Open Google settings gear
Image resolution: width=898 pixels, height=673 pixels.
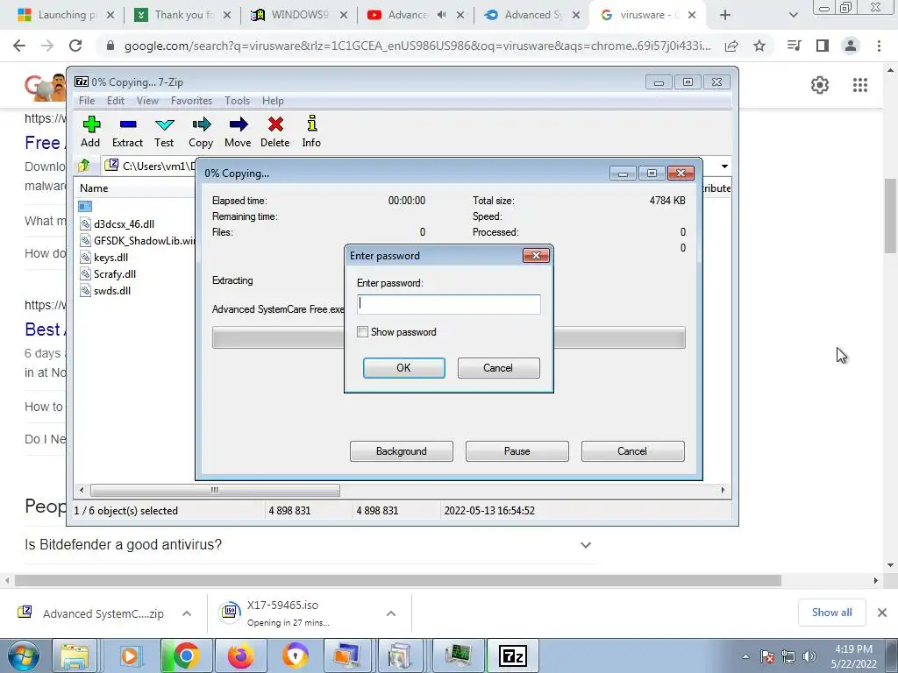tap(820, 85)
